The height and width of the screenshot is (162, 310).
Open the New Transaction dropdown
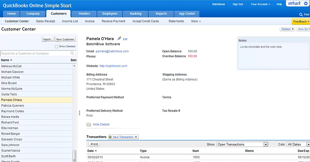tap(123, 137)
